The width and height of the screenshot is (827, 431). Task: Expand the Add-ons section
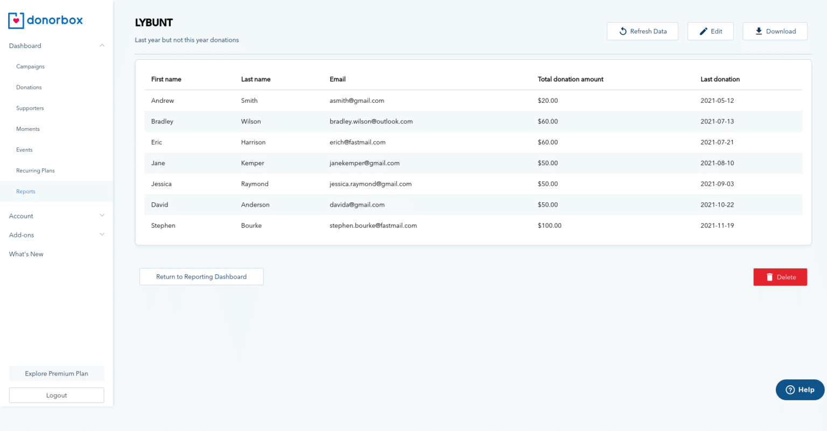(x=102, y=235)
